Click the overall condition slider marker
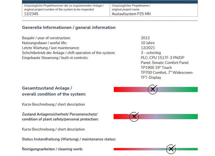The height and width of the screenshot is (156, 215). click(152, 89)
